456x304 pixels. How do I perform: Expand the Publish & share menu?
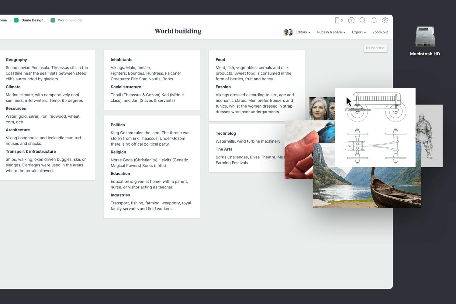click(331, 32)
